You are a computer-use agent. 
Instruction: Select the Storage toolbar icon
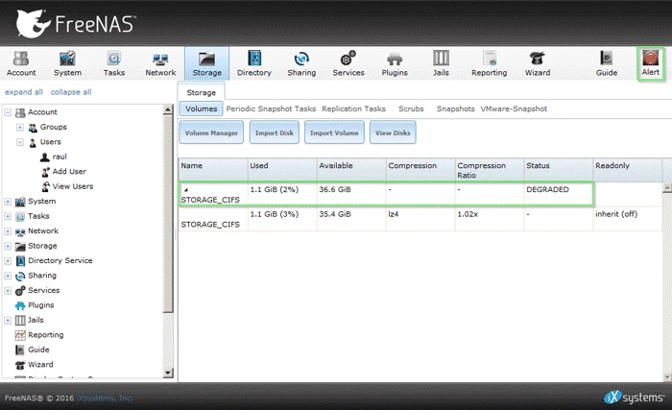tap(207, 63)
